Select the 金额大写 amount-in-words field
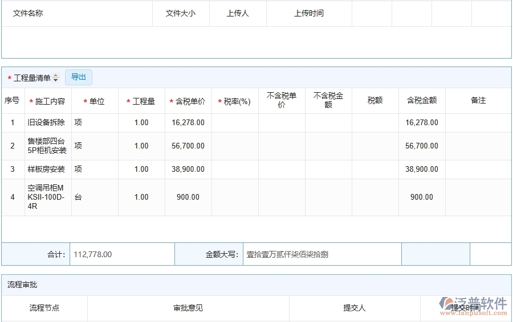 [x=322, y=254]
